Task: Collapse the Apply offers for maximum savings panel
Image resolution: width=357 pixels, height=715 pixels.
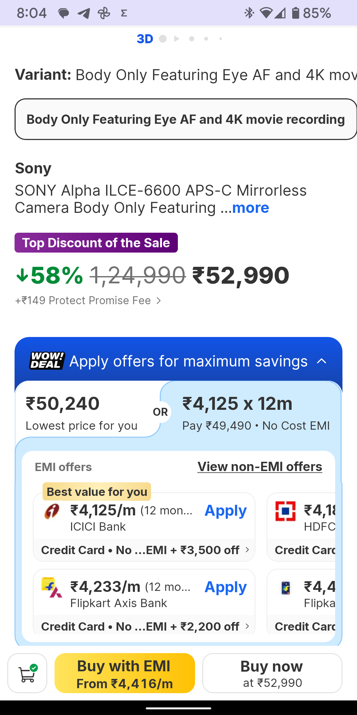Action: (x=322, y=361)
